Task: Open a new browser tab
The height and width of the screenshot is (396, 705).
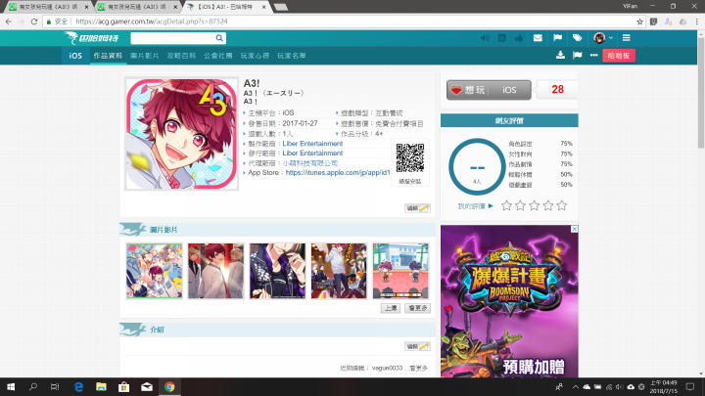Action: pos(281,7)
